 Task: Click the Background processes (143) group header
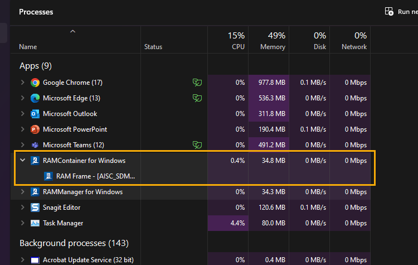pyautogui.click(x=74, y=243)
